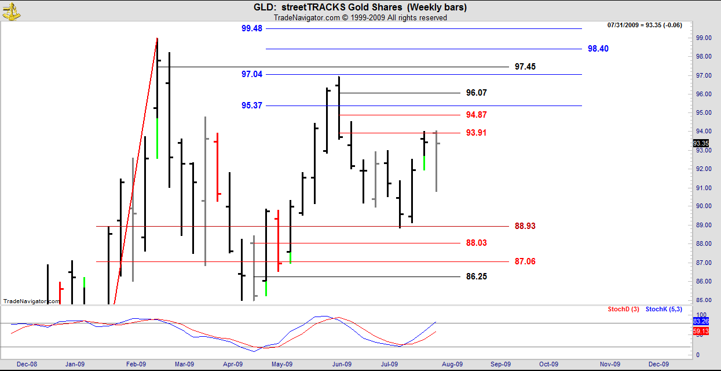Select the 86.25 black support label
721x371 pixels.
476,277
